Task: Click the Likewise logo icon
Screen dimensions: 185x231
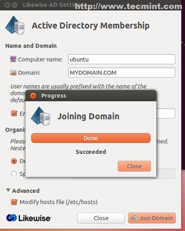Action: point(11,218)
